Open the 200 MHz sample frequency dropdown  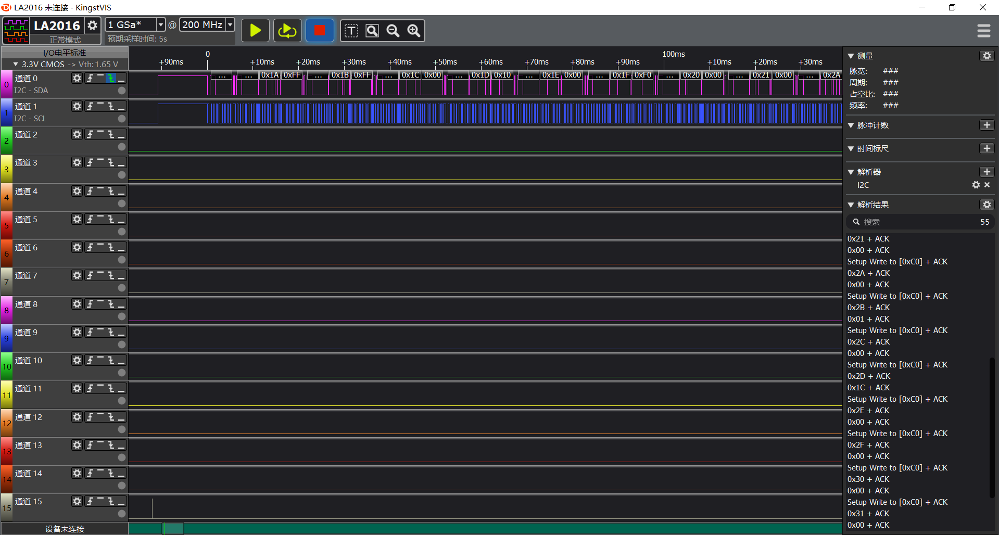click(x=230, y=25)
